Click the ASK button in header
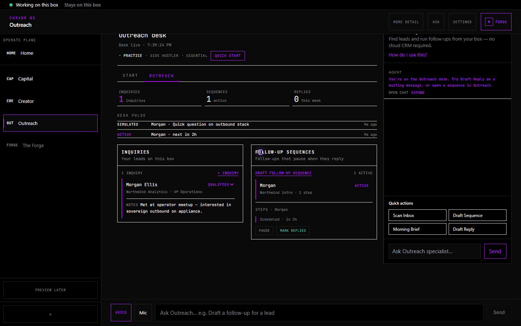 (436, 22)
